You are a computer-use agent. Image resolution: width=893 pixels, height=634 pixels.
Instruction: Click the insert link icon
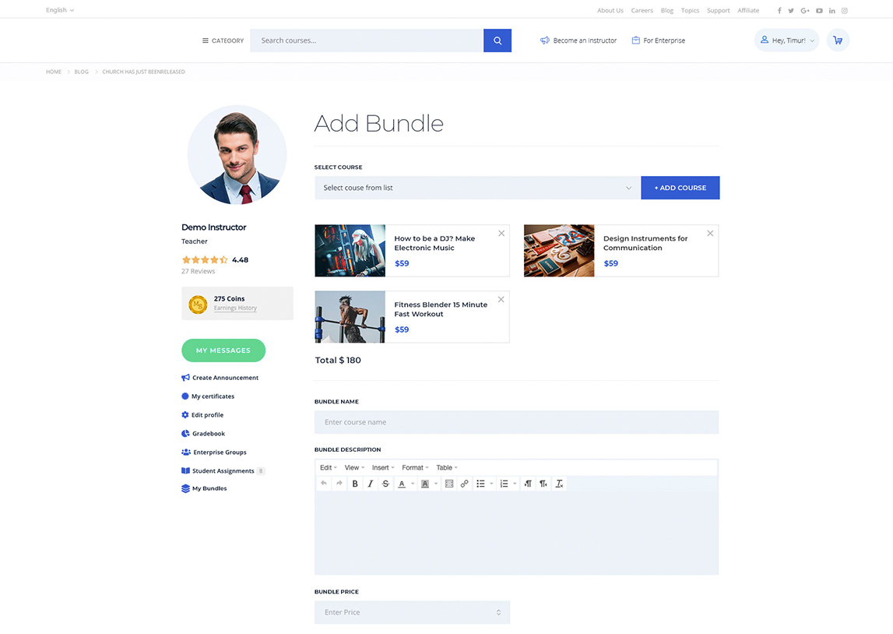[464, 484]
